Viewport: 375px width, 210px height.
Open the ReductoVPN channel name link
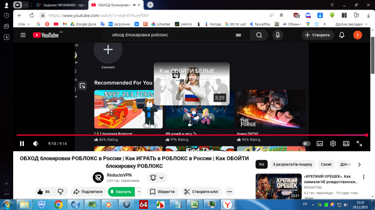tap(119, 175)
